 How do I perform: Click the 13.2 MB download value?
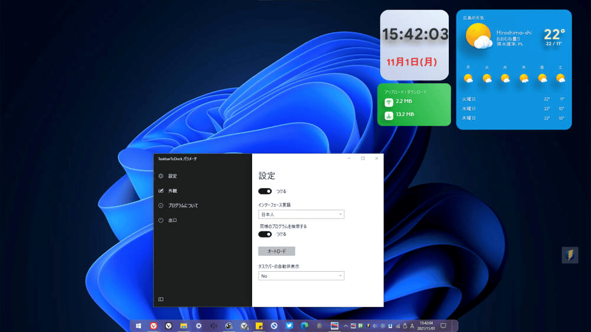pyautogui.click(x=405, y=114)
